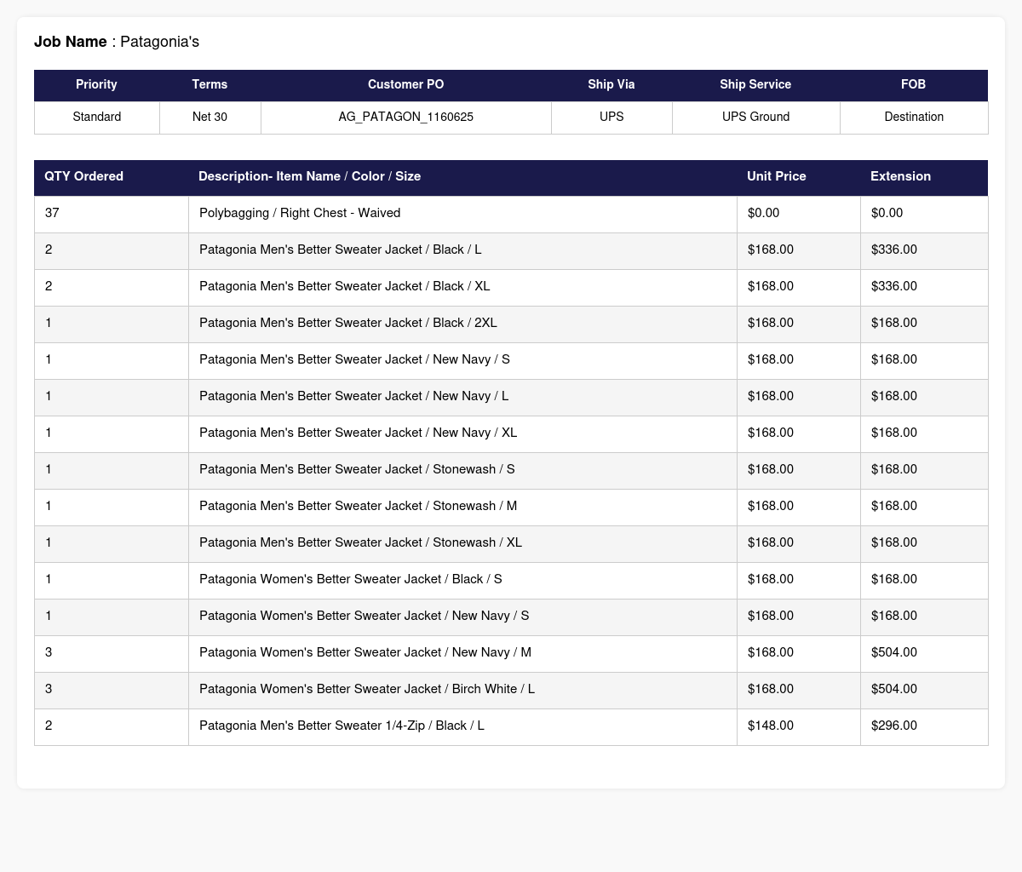The image size is (1022, 872).
Task: Click the Customer PO column header
Action: (x=405, y=85)
